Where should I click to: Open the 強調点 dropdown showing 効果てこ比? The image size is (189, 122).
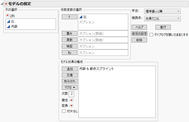pyautogui.click(x=162, y=18)
